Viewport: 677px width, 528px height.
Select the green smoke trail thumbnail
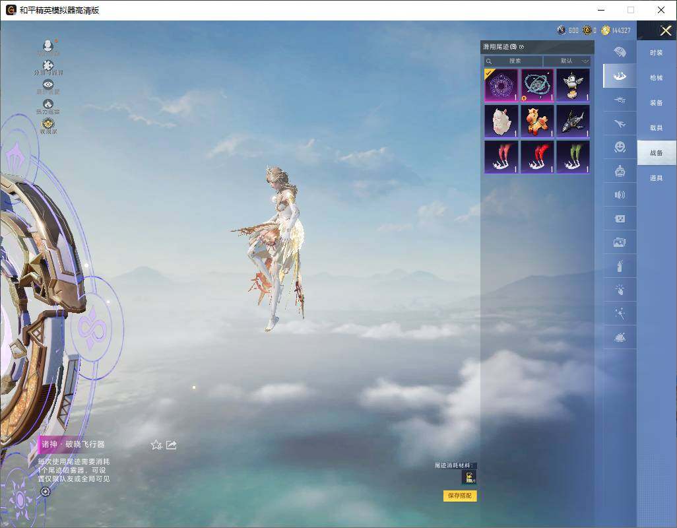(573, 157)
